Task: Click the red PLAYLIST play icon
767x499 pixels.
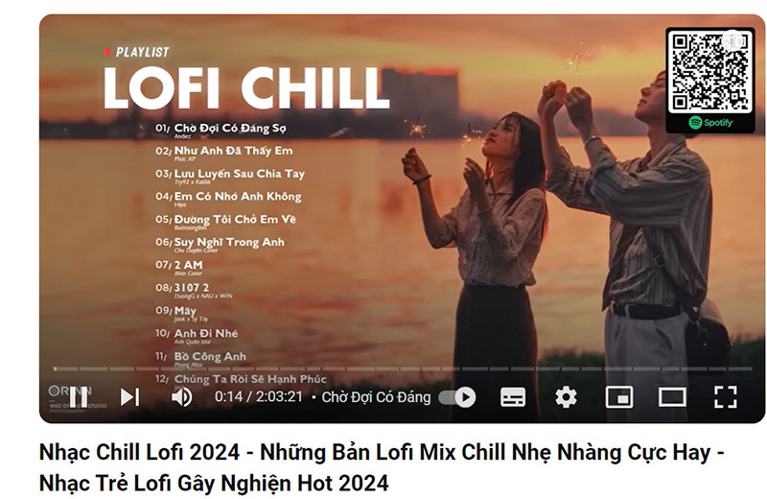Action: [107, 52]
